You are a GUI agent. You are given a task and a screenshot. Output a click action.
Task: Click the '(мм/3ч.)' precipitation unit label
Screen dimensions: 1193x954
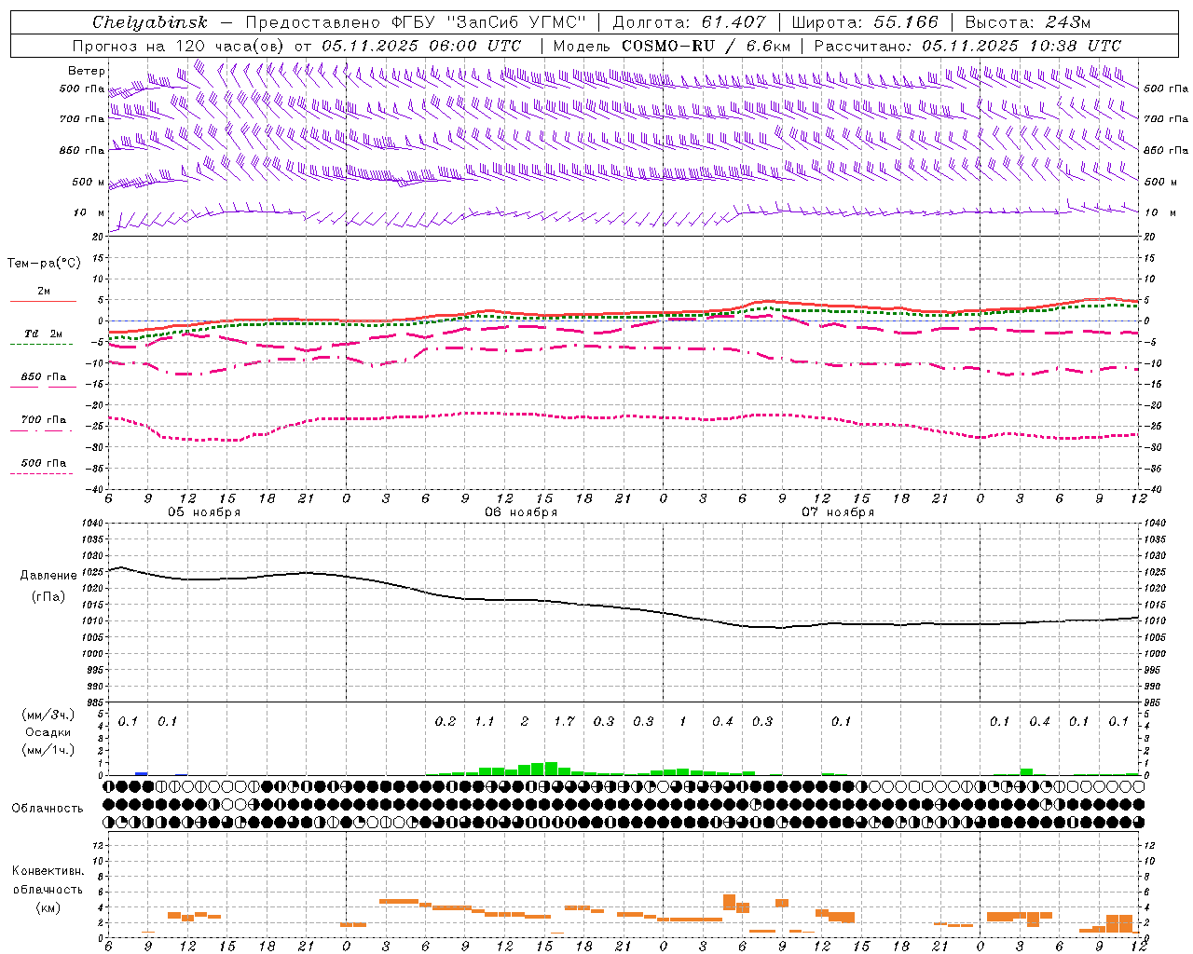[x=48, y=715]
